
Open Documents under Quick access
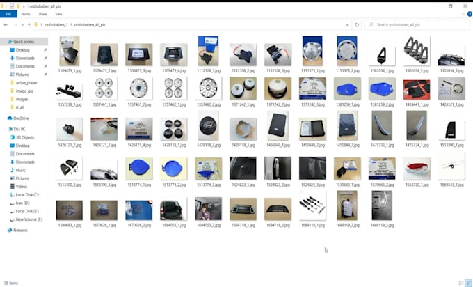[22, 66]
